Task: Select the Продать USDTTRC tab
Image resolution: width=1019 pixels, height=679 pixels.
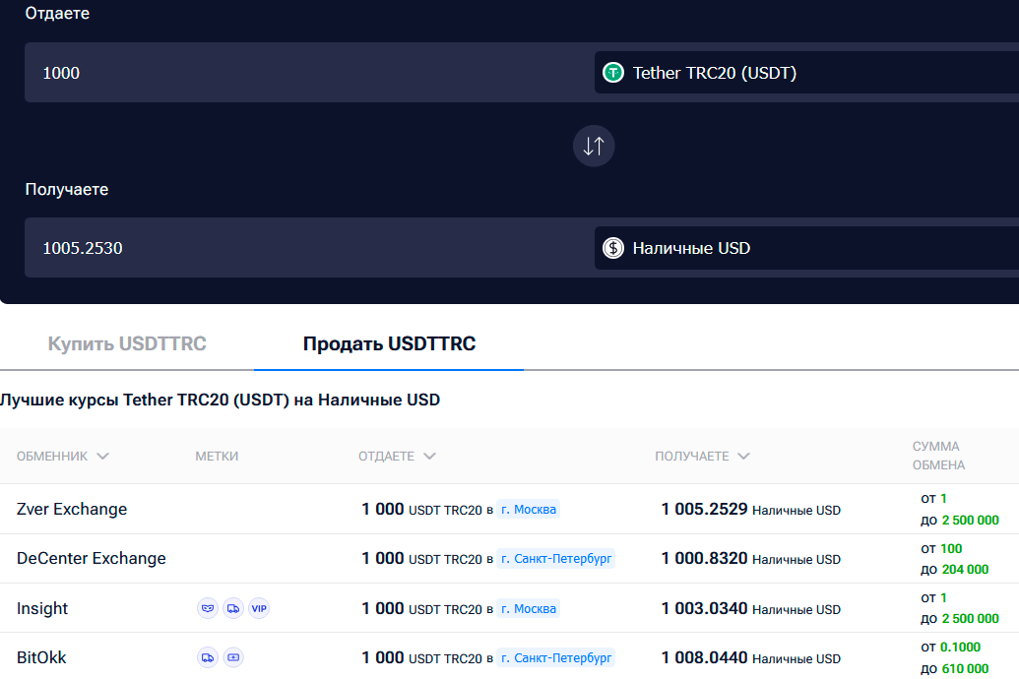Action: tap(389, 343)
